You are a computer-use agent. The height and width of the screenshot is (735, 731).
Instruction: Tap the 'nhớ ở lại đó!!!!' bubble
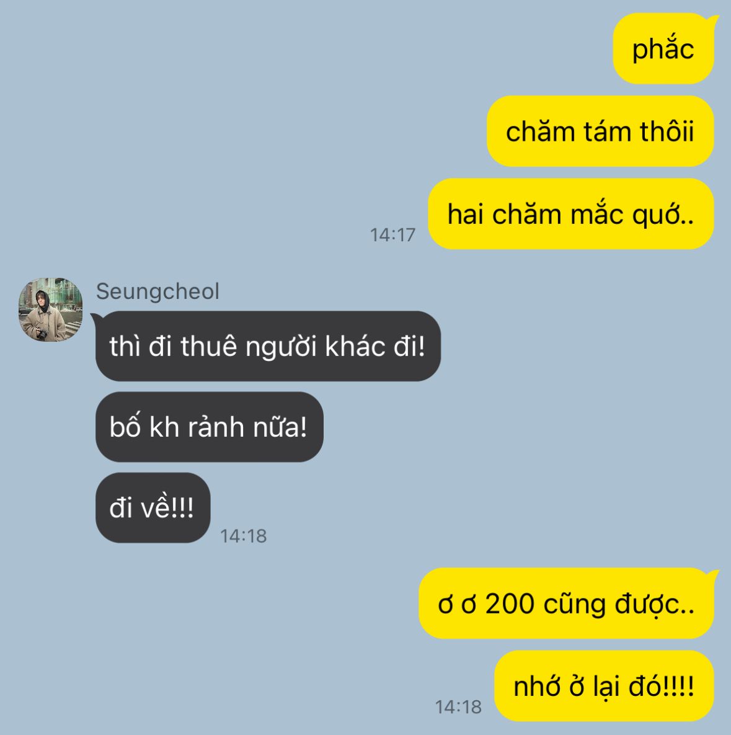coord(604,686)
